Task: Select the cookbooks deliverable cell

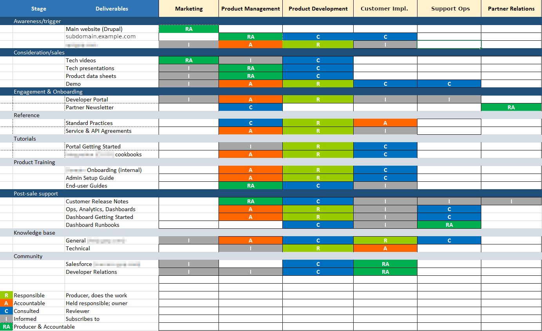Action: click(x=112, y=154)
